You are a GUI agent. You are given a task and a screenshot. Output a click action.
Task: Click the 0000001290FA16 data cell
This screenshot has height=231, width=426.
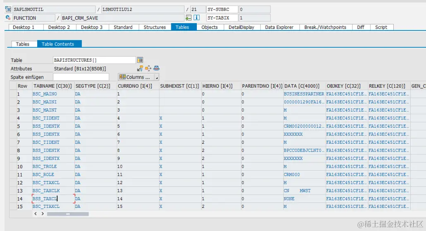click(x=304, y=102)
